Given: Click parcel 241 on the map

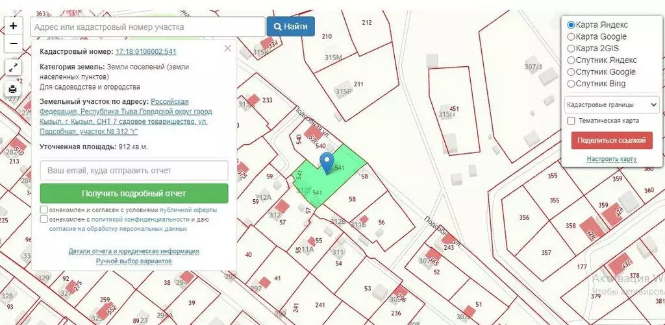Looking at the screenshot, I should 320,305.
